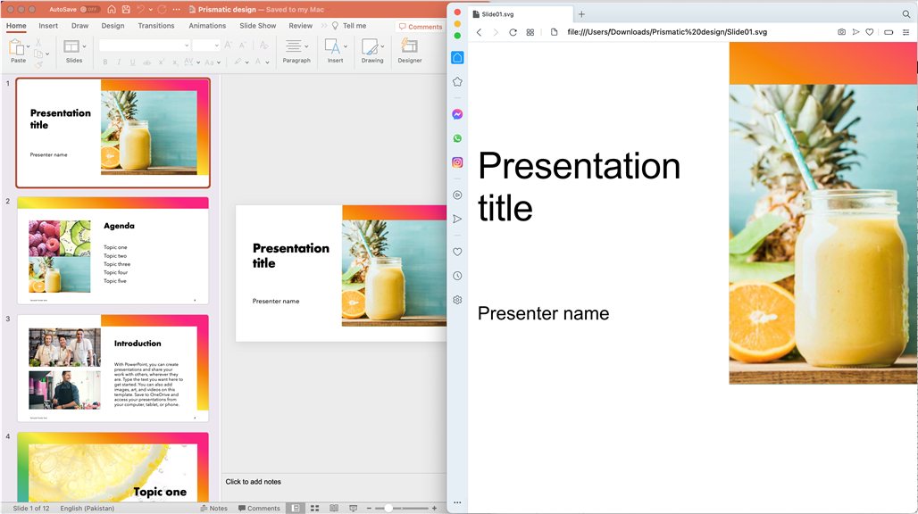The image size is (918, 514).
Task: Adjust the zoom slider in status bar
Action: point(389,508)
